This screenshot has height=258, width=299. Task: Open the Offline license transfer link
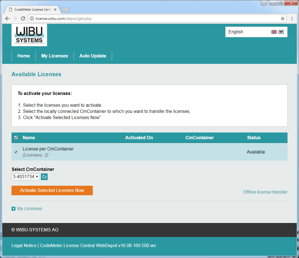(265, 192)
